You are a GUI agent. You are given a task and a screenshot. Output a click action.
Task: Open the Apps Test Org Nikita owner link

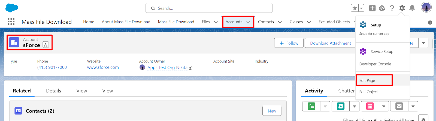[167, 67]
